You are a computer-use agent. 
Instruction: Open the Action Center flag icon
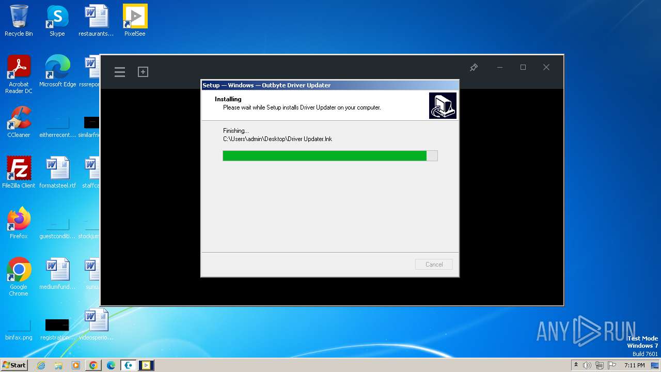tap(612, 365)
